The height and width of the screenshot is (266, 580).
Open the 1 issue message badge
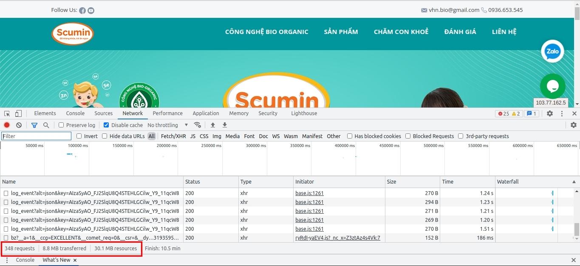pos(532,113)
